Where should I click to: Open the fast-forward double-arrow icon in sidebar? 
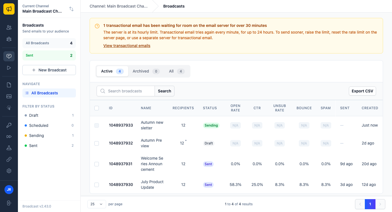(9, 136)
